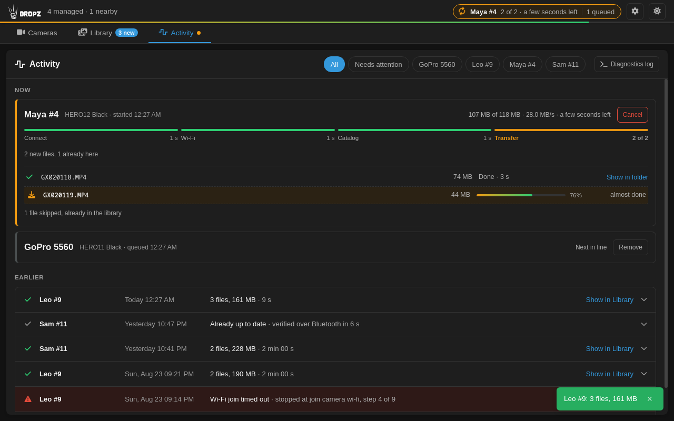
Task: Click the GX020119.MP4 file name
Action: [66, 195]
